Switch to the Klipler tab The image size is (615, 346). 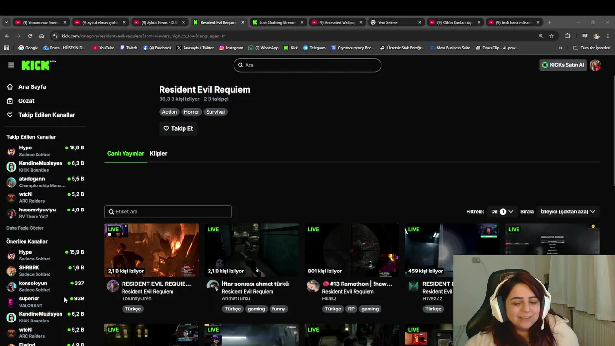[x=159, y=153]
